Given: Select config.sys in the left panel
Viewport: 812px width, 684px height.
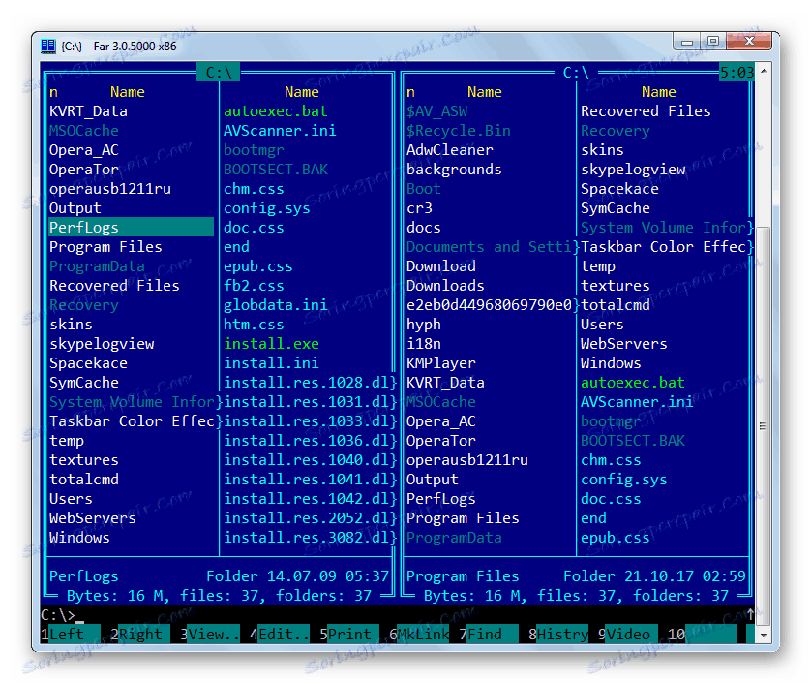Looking at the screenshot, I should click(x=267, y=208).
